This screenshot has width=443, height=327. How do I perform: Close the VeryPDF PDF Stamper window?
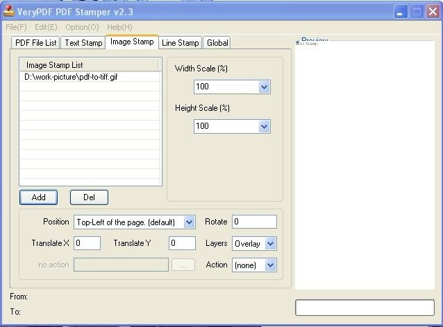pos(433,12)
